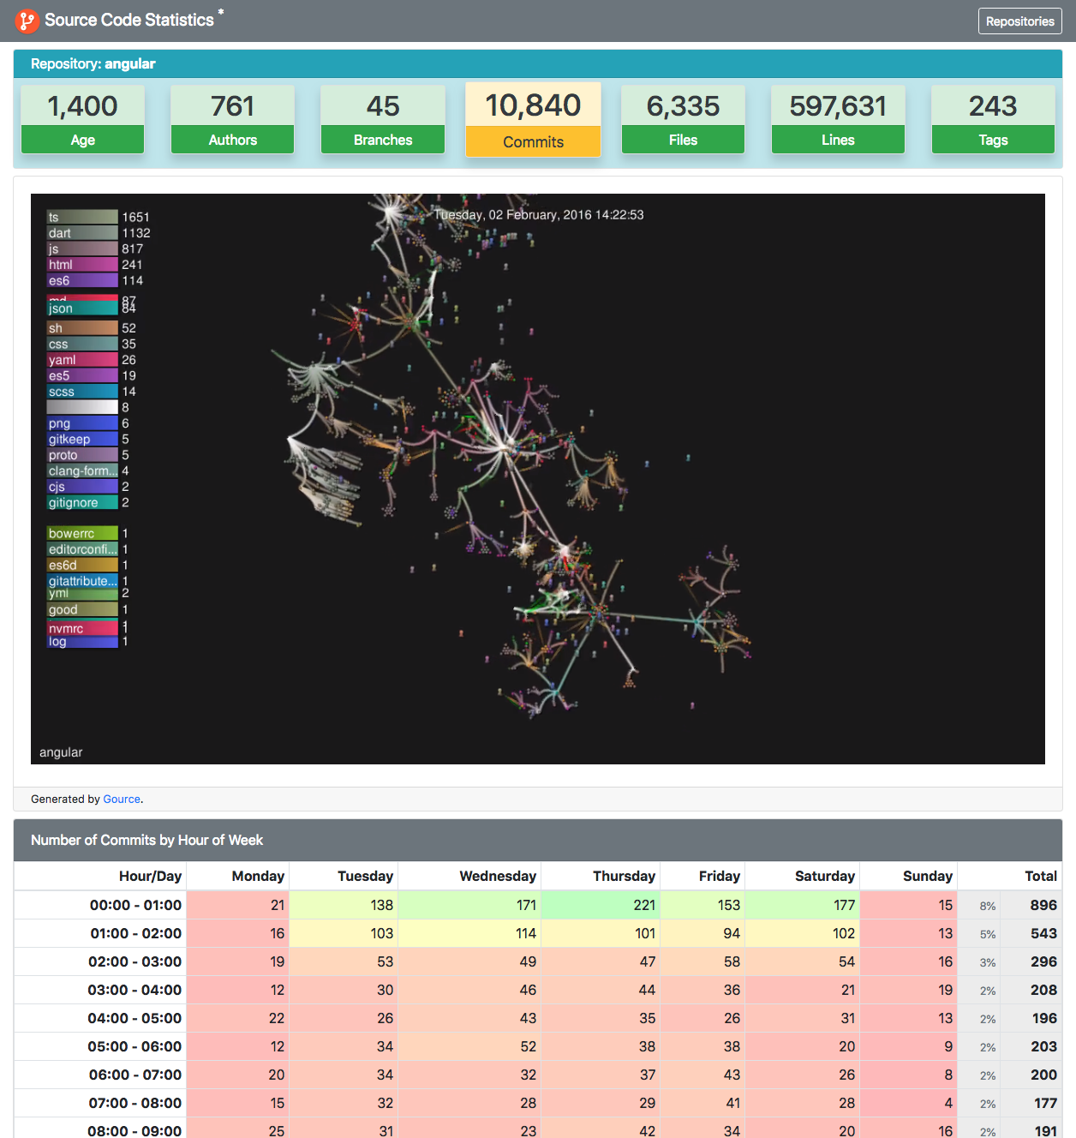
Task: Click Thursday cell showing 221
Action: (x=601, y=905)
